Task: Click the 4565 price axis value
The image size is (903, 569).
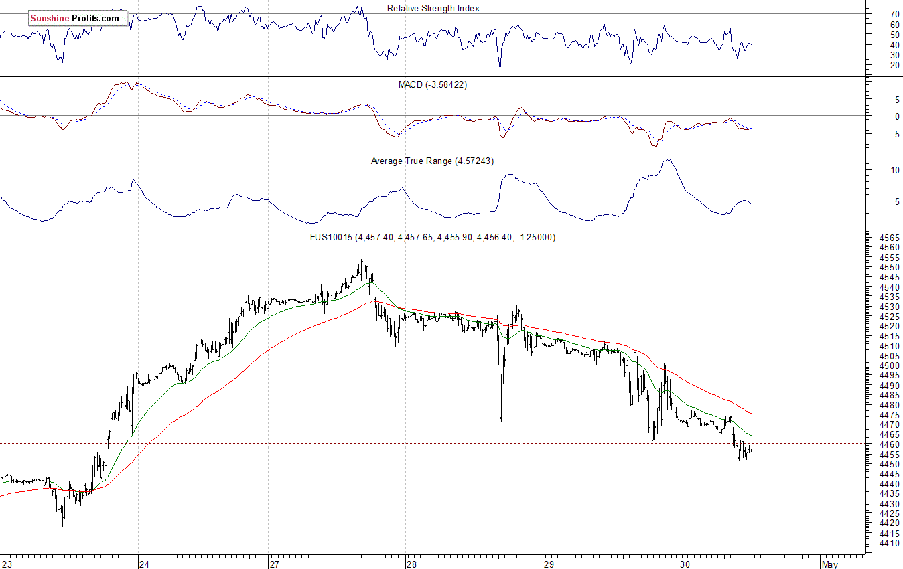Action: pyautogui.click(x=888, y=238)
